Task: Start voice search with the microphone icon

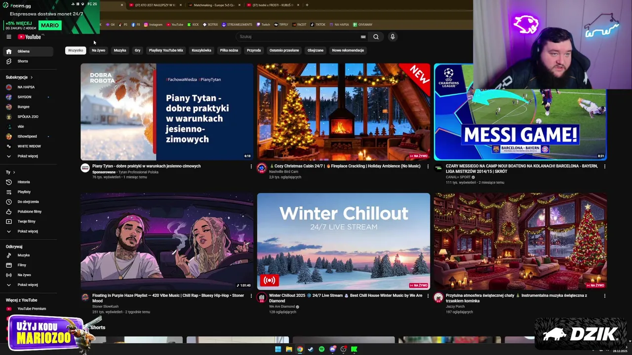Action: click(x=393, y=36)
